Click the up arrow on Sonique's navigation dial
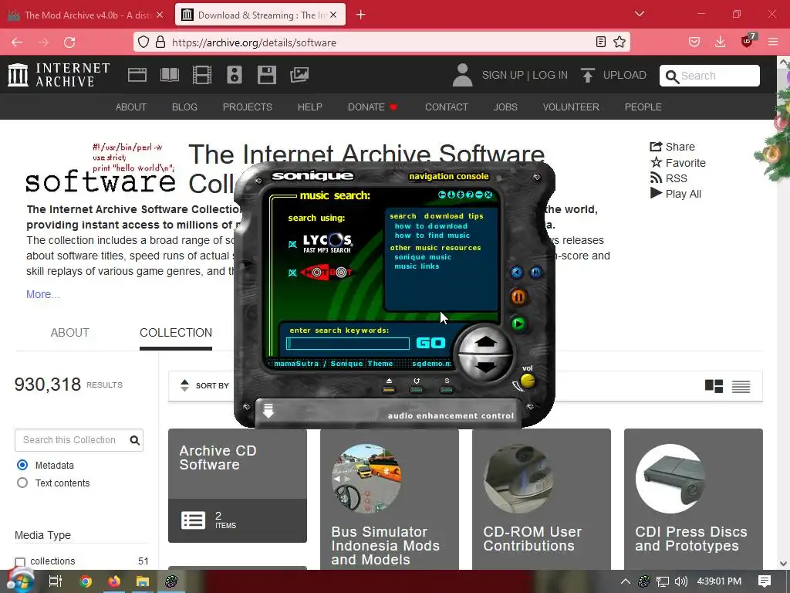 (x=486, y=342)
